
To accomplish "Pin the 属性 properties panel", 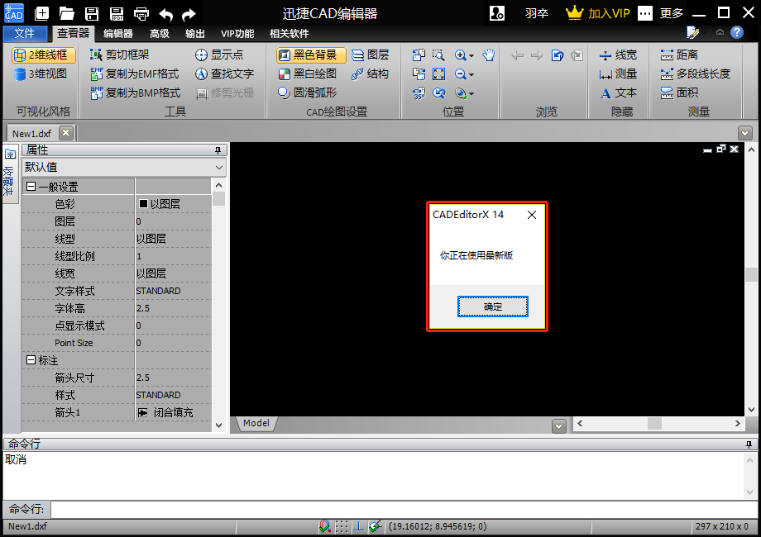I will [218, 150].
